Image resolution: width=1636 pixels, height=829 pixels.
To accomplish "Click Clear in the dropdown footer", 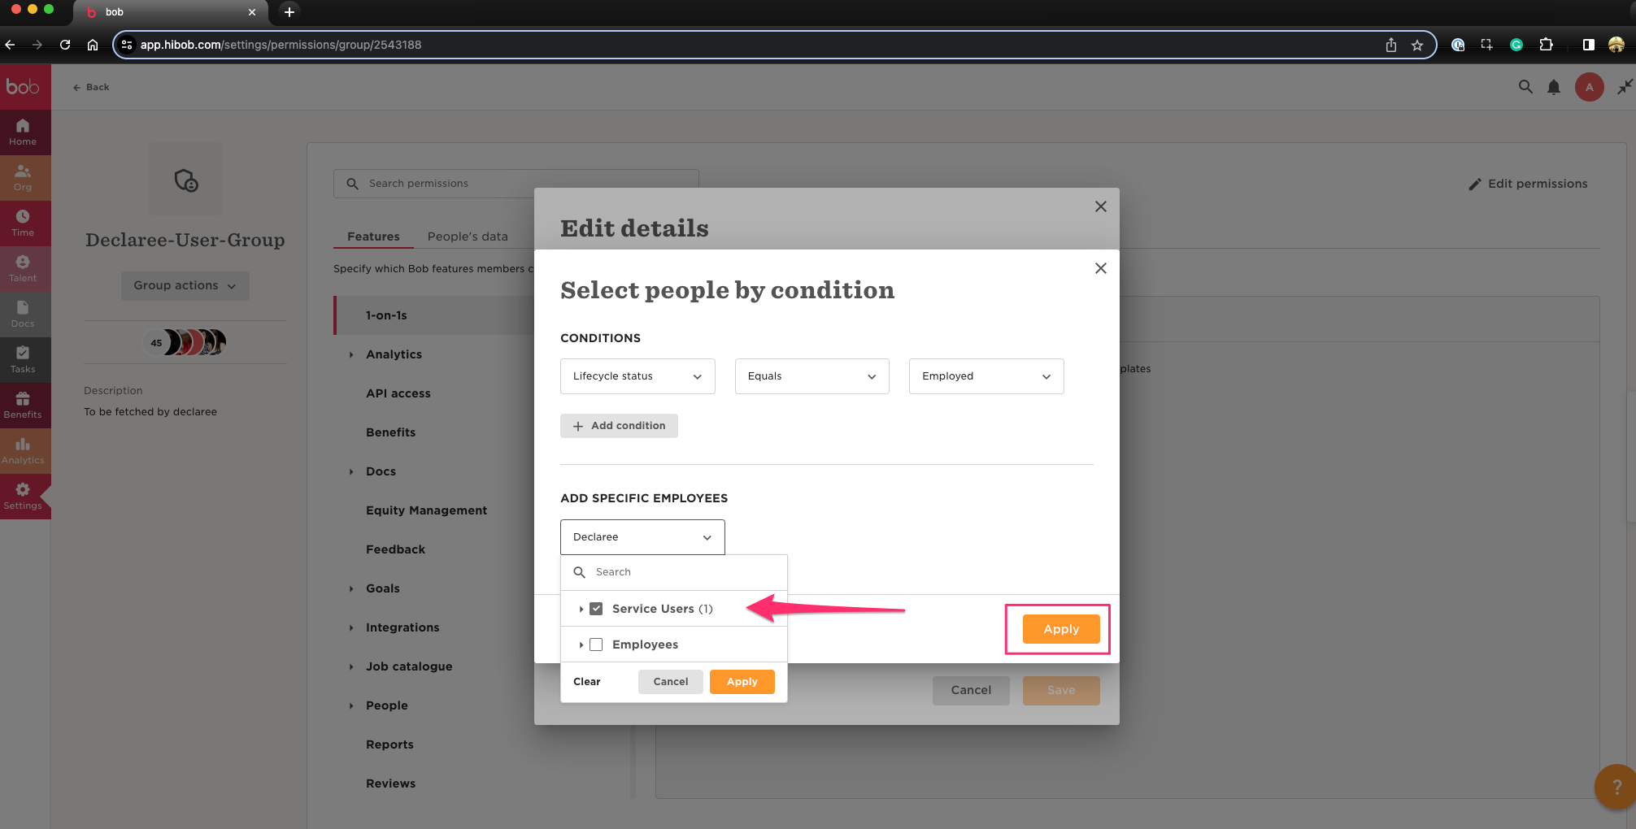I will coord(586,682).
